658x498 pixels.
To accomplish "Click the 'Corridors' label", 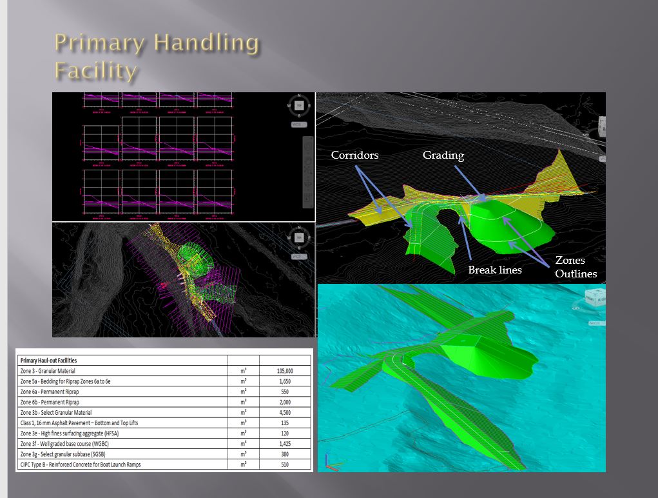I will (x=354, y=155).
